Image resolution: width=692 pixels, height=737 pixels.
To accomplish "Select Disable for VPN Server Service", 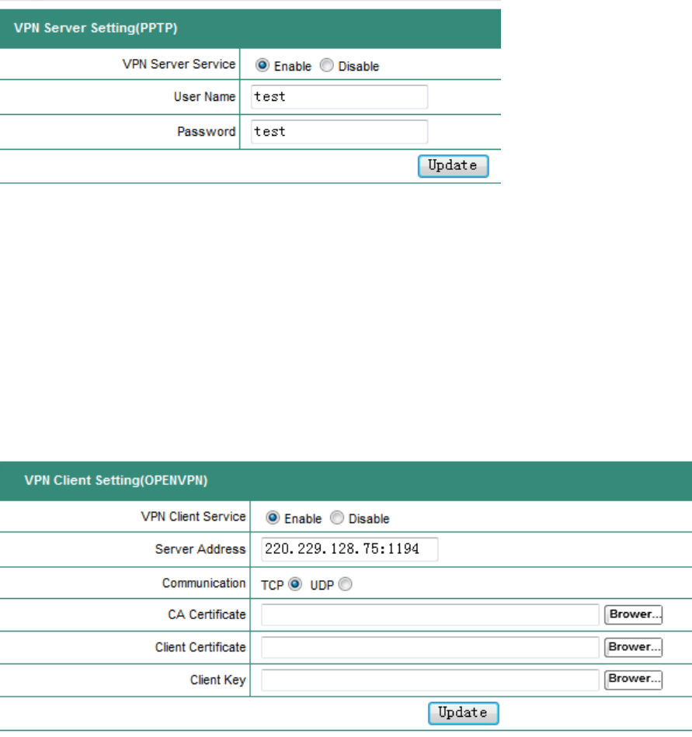I will click(326, 65).
